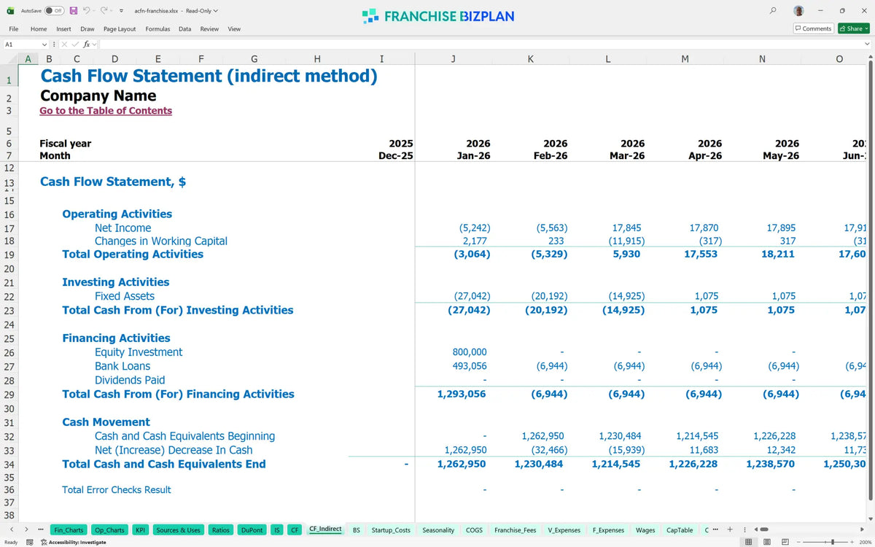The width and height of the screenshot is (875, 547).
Task: Click the Comments button
Action: 813,28
